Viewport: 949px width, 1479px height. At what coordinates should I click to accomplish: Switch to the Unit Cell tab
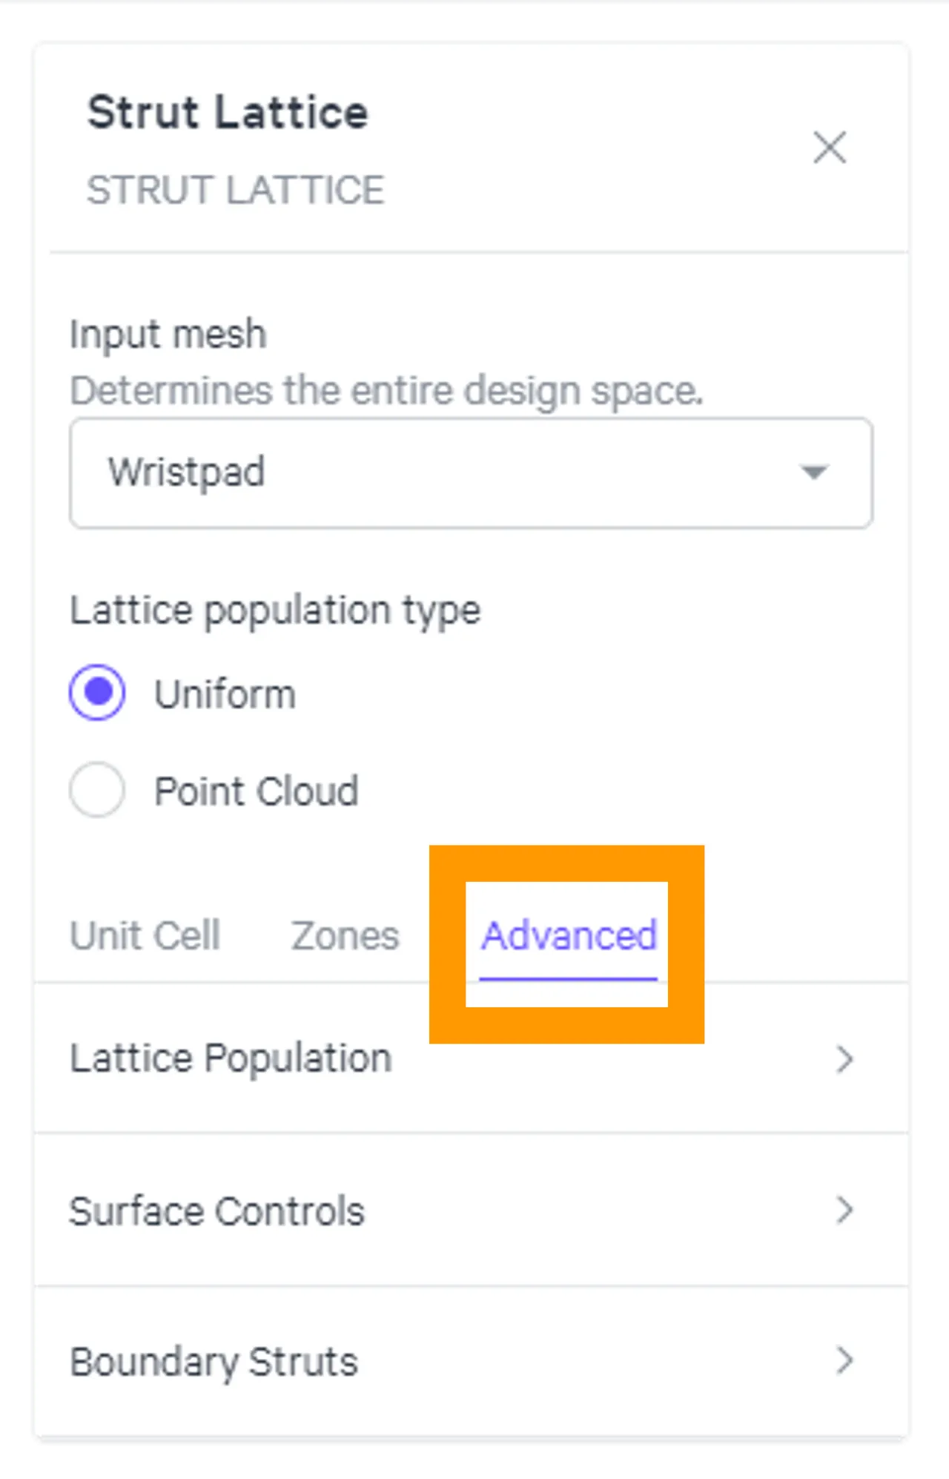145,935
